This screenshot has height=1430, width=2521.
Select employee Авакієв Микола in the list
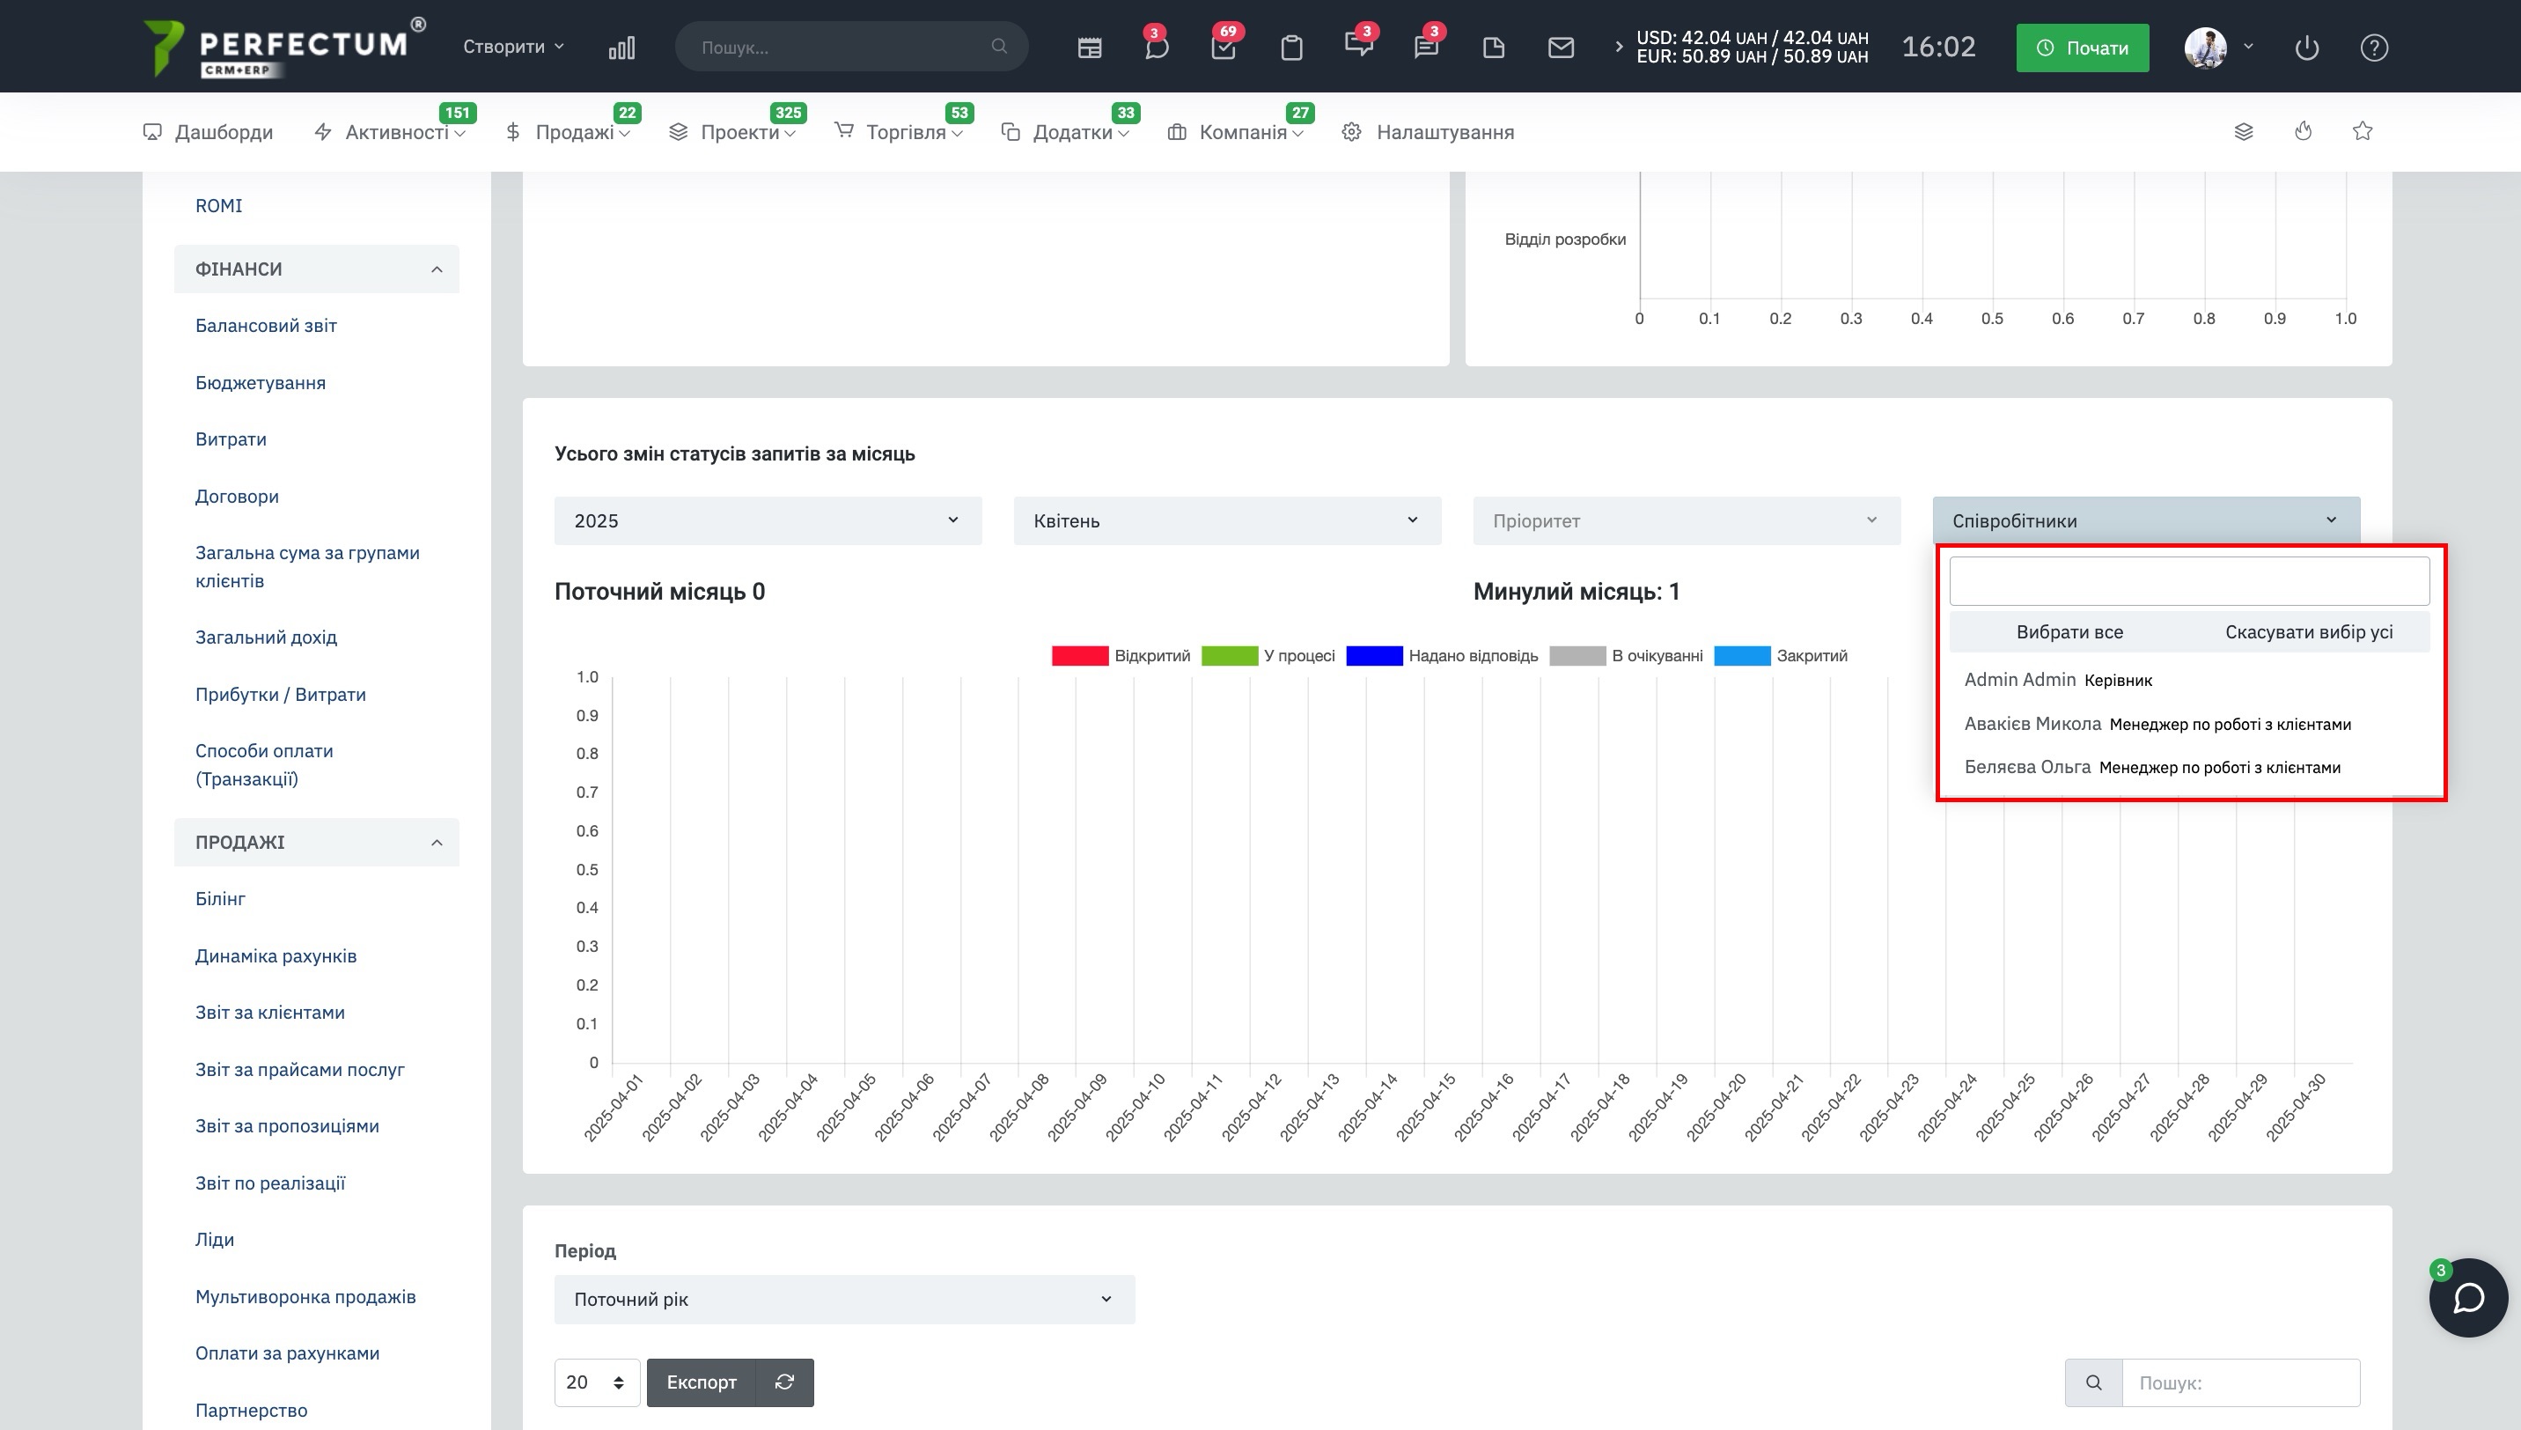point(2032,724)
